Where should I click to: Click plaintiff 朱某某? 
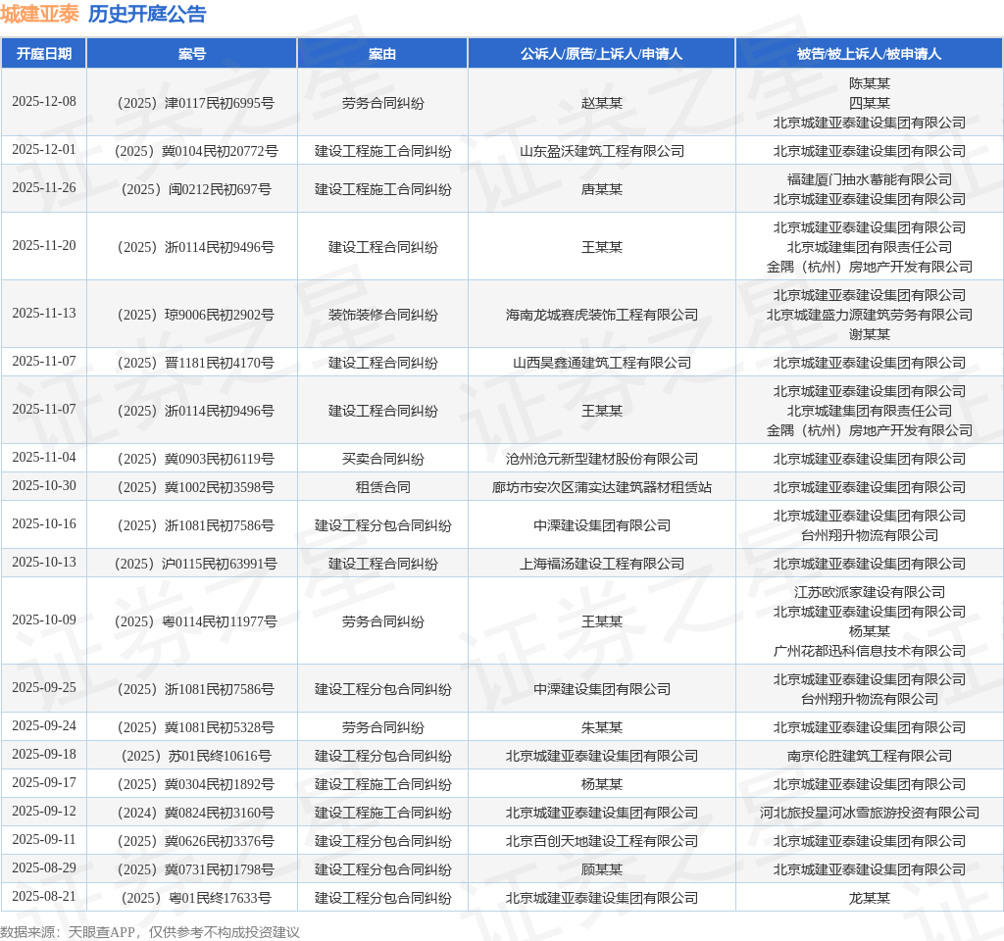click(x=601, y=728)
